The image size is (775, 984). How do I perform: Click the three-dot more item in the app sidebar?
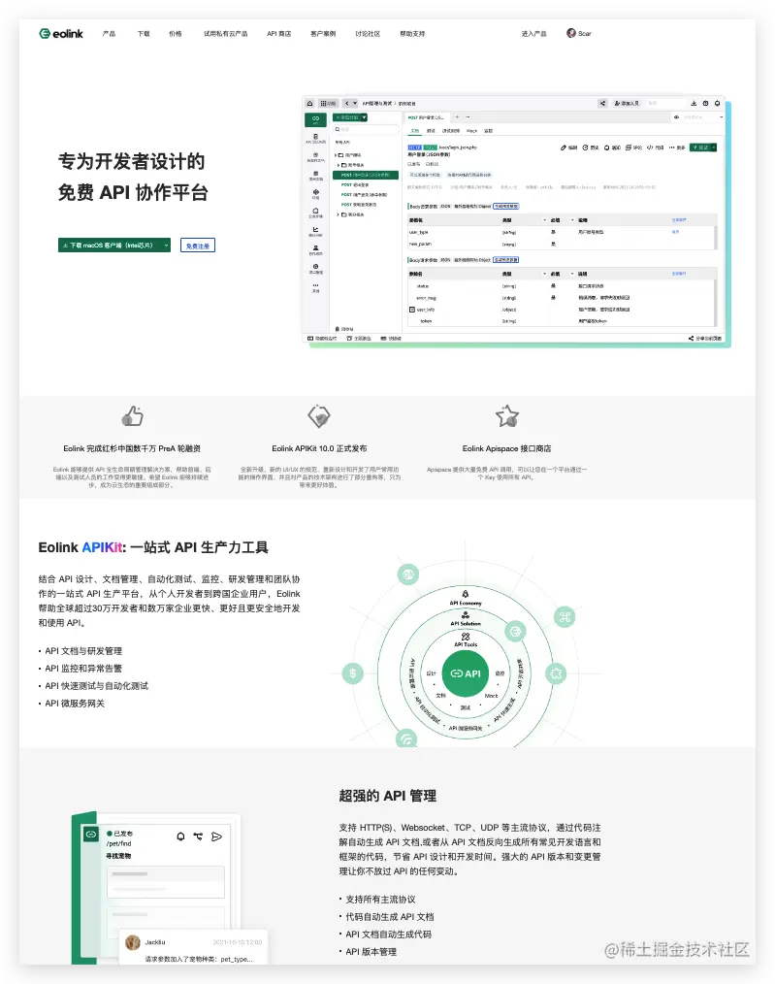315,287
